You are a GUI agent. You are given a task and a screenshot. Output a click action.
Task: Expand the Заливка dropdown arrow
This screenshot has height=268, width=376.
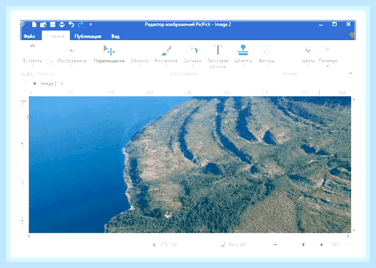coord(192,65)
